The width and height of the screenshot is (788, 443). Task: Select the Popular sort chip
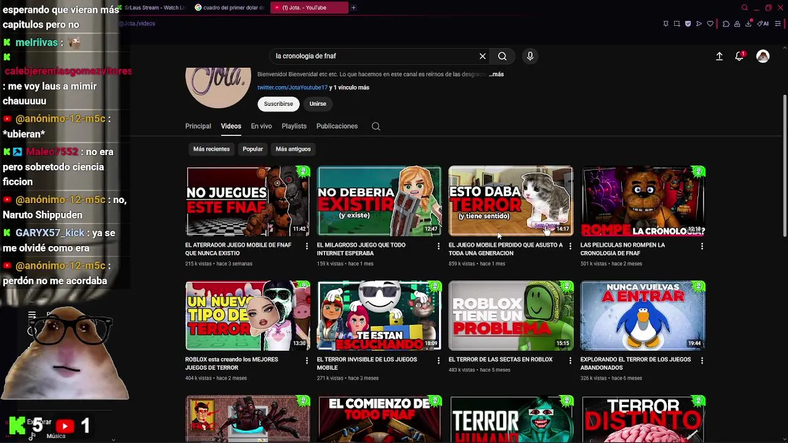click(x=252, y=149)
